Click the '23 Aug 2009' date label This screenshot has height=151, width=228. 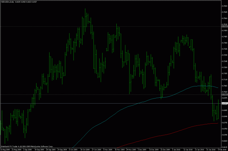point(16,150)
